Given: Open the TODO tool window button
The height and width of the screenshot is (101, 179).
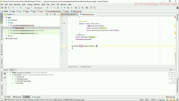Looking at the screenshot, I should click(7, 97).
